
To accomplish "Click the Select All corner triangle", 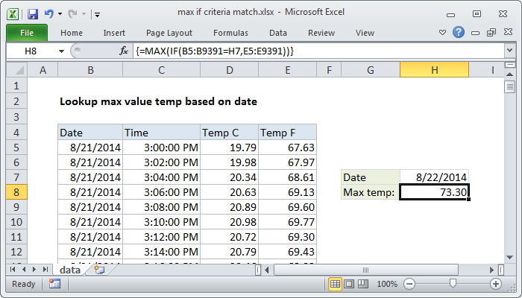I will (17, 70).
